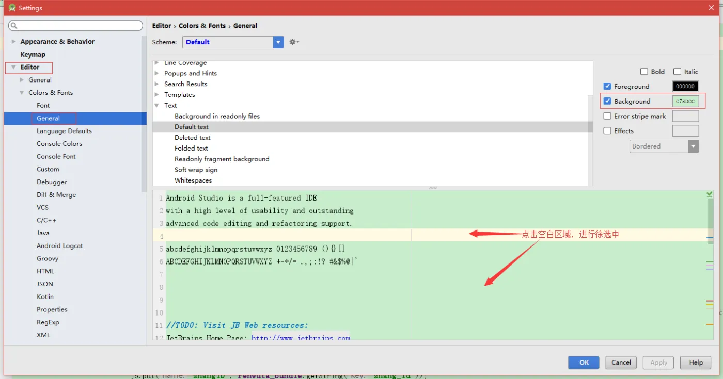
Task: Focus the settings search field
Action: 75,26
